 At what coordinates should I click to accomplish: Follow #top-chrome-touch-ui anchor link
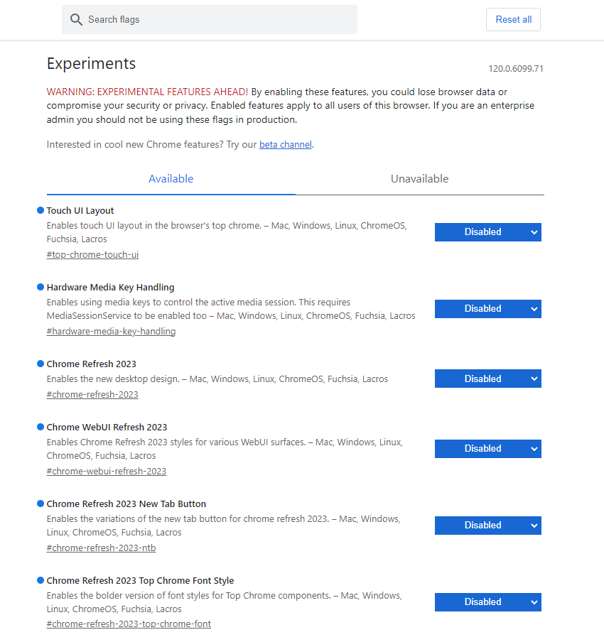pos(92,254)
